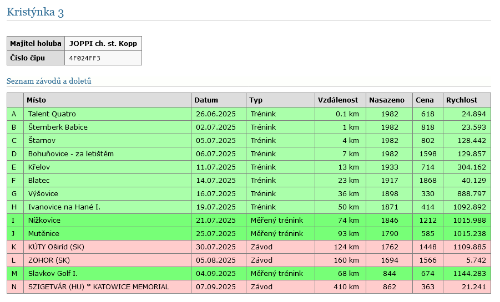Viewport: 500px width, 302px height.
Task: Select the Typ column header
Action: point(256,100)
